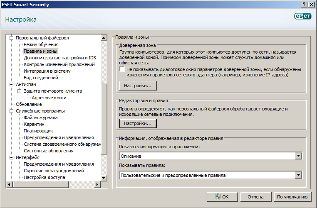Select Антиспам in settings tree
317x208 pixels.
[26, 84]
